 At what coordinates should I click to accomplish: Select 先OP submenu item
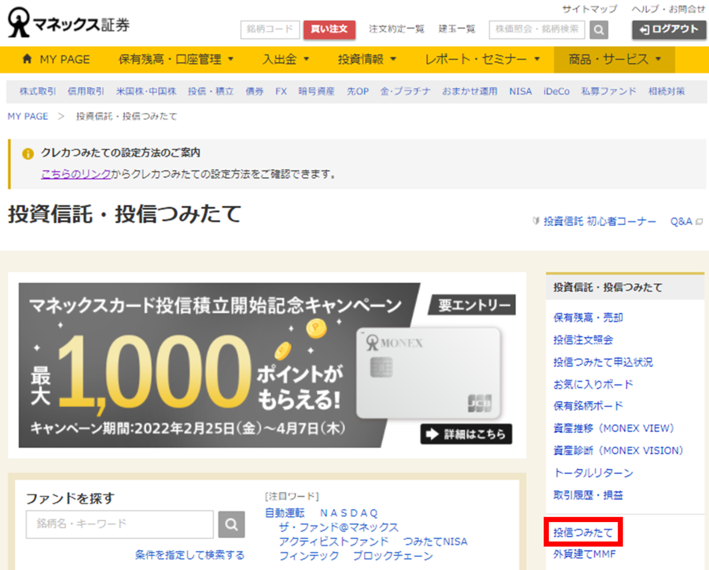(357, 91)
